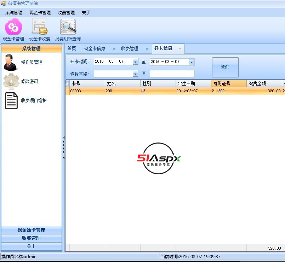Click inside the 值 input field
Viewport: 285px width, 262px height.
172,74
